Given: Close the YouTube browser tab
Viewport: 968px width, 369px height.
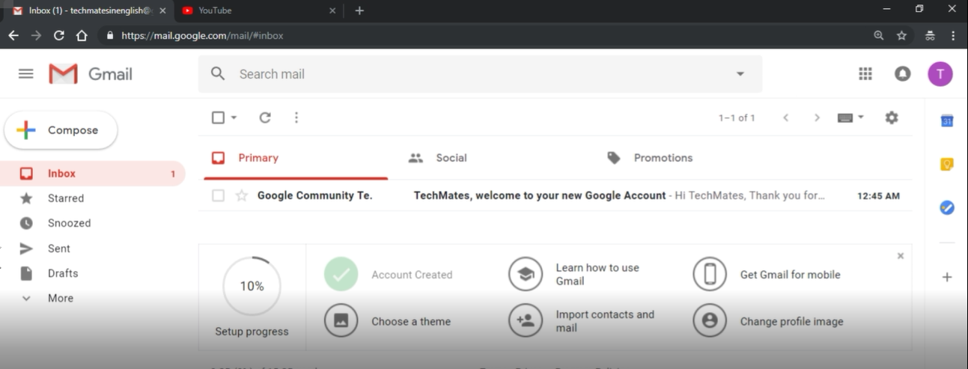Looking at the screenshot, I should (332, 10).
